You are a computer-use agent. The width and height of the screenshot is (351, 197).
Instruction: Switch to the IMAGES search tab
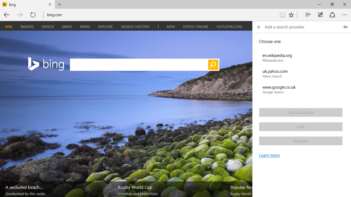[27, 27]
